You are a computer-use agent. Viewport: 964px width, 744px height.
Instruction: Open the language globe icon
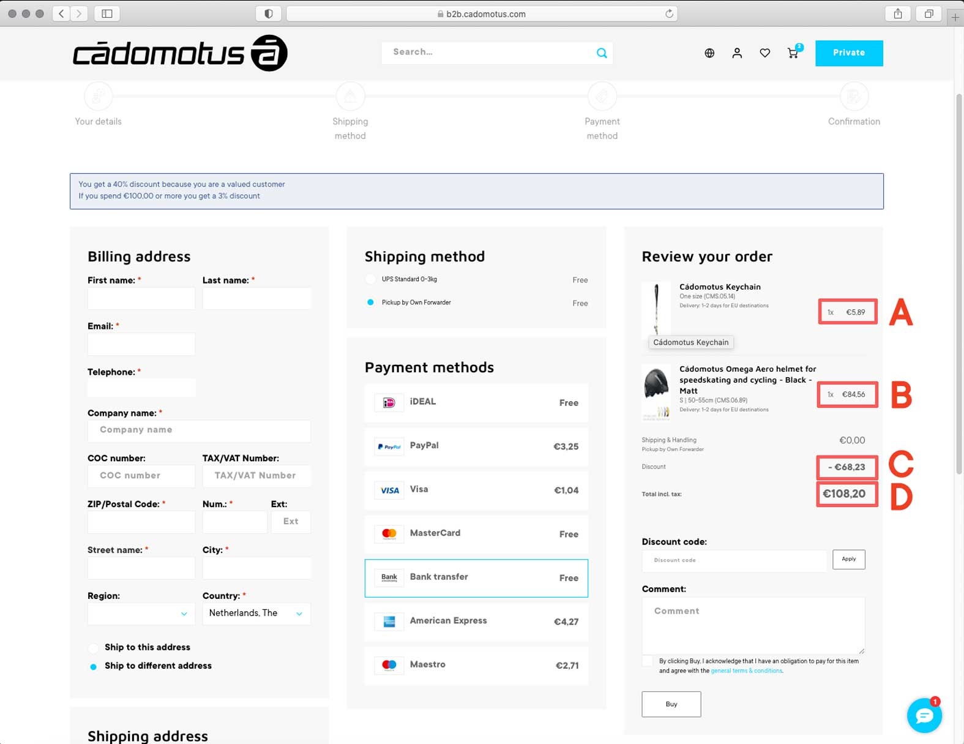pos(709,53)
